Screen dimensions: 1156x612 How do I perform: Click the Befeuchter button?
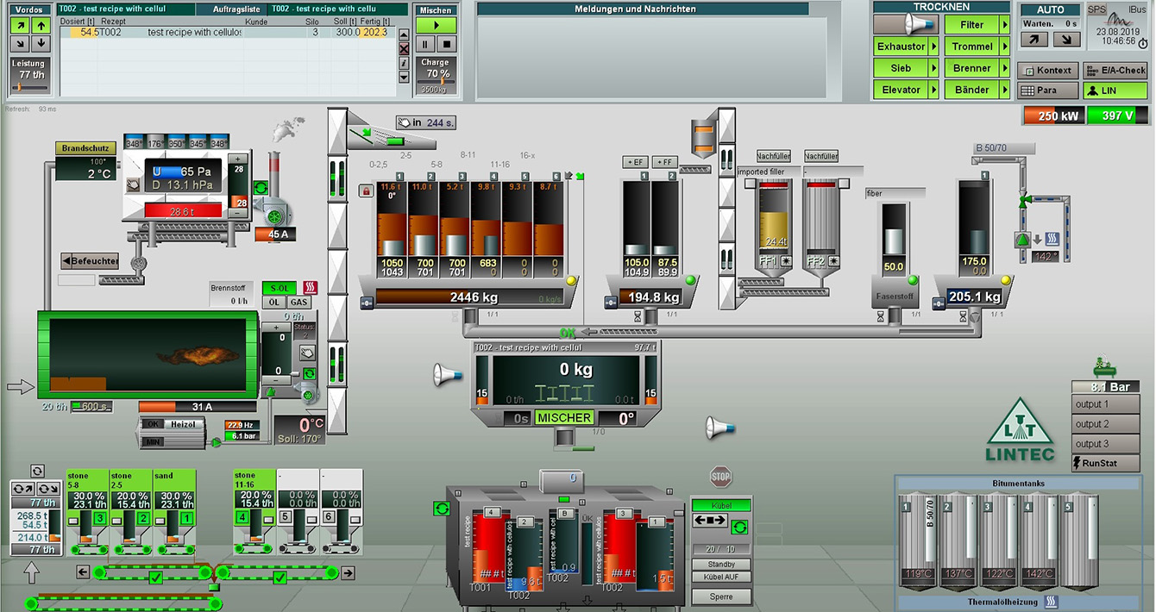90,260
